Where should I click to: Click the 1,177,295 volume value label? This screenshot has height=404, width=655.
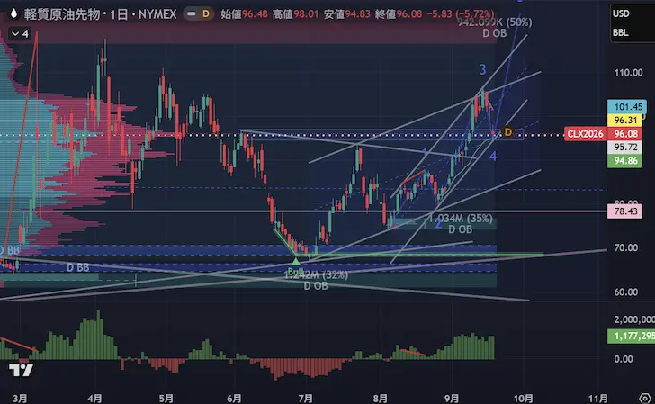(x=632, y=337)
